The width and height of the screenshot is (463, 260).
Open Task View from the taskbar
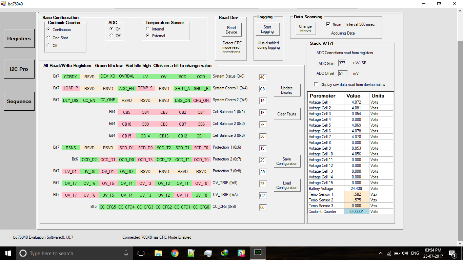pyautogui.click(x=141, y=253)
